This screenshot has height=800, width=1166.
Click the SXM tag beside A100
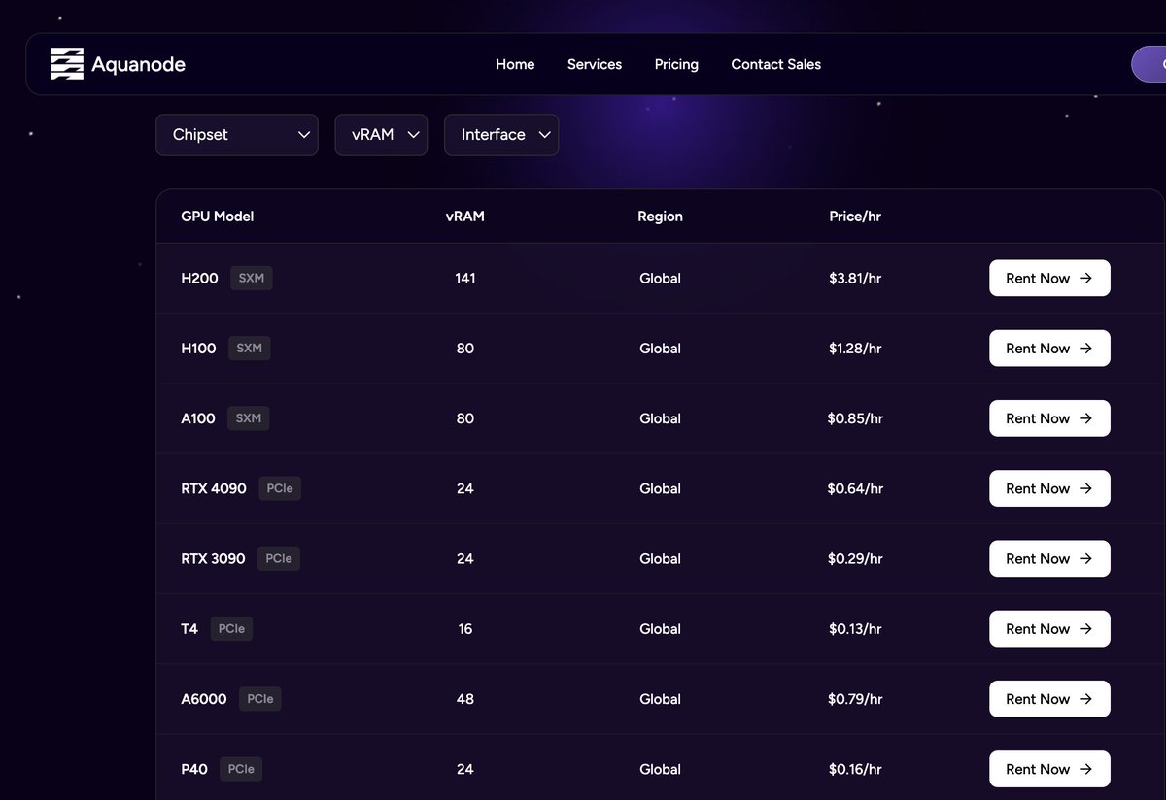(249, 418)
